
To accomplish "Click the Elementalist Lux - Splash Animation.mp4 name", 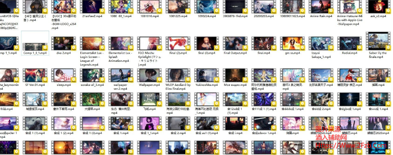I will 121,57.
